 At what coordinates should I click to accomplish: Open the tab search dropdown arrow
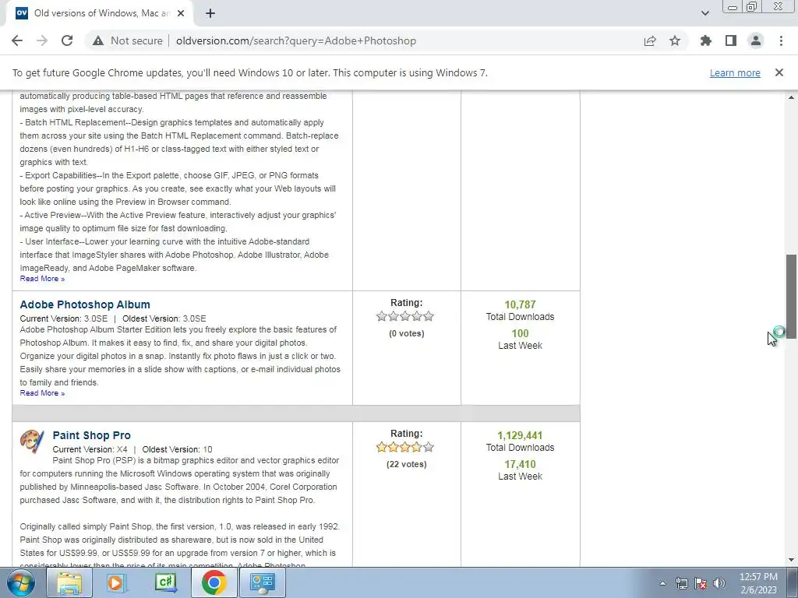point(704,13)
